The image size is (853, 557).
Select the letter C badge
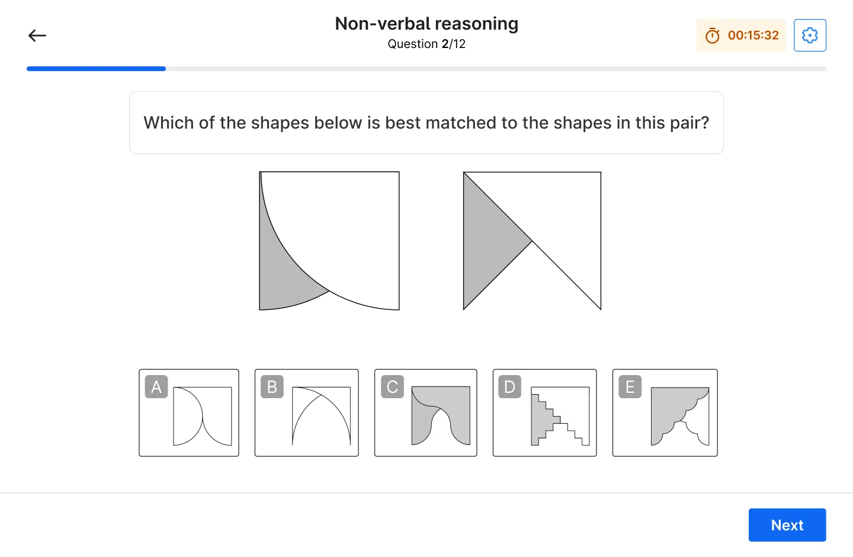click(392, 387)
